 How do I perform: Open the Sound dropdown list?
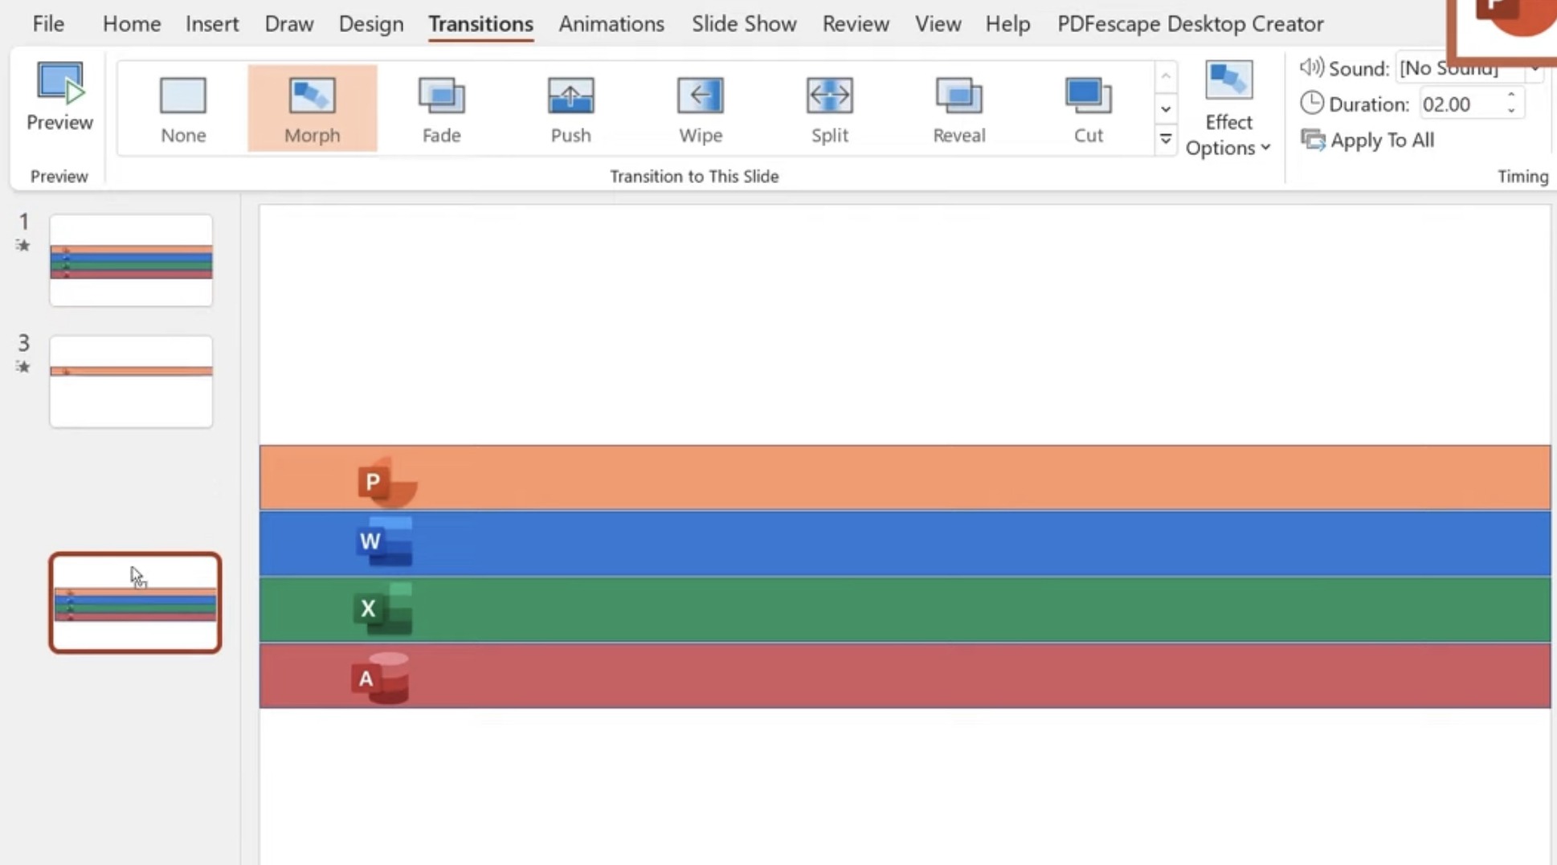[1535, 69]
